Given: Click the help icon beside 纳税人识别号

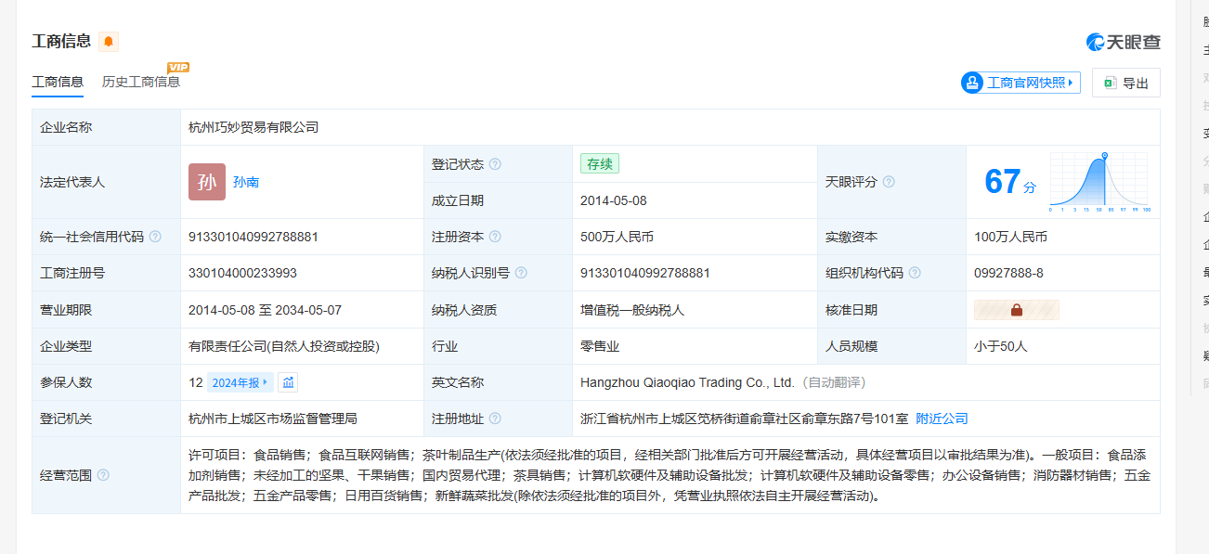Looking at the screenshot, I should coord(521,273).
